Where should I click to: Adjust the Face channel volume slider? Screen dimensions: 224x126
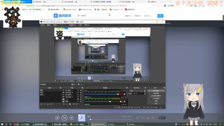[102, 94]
